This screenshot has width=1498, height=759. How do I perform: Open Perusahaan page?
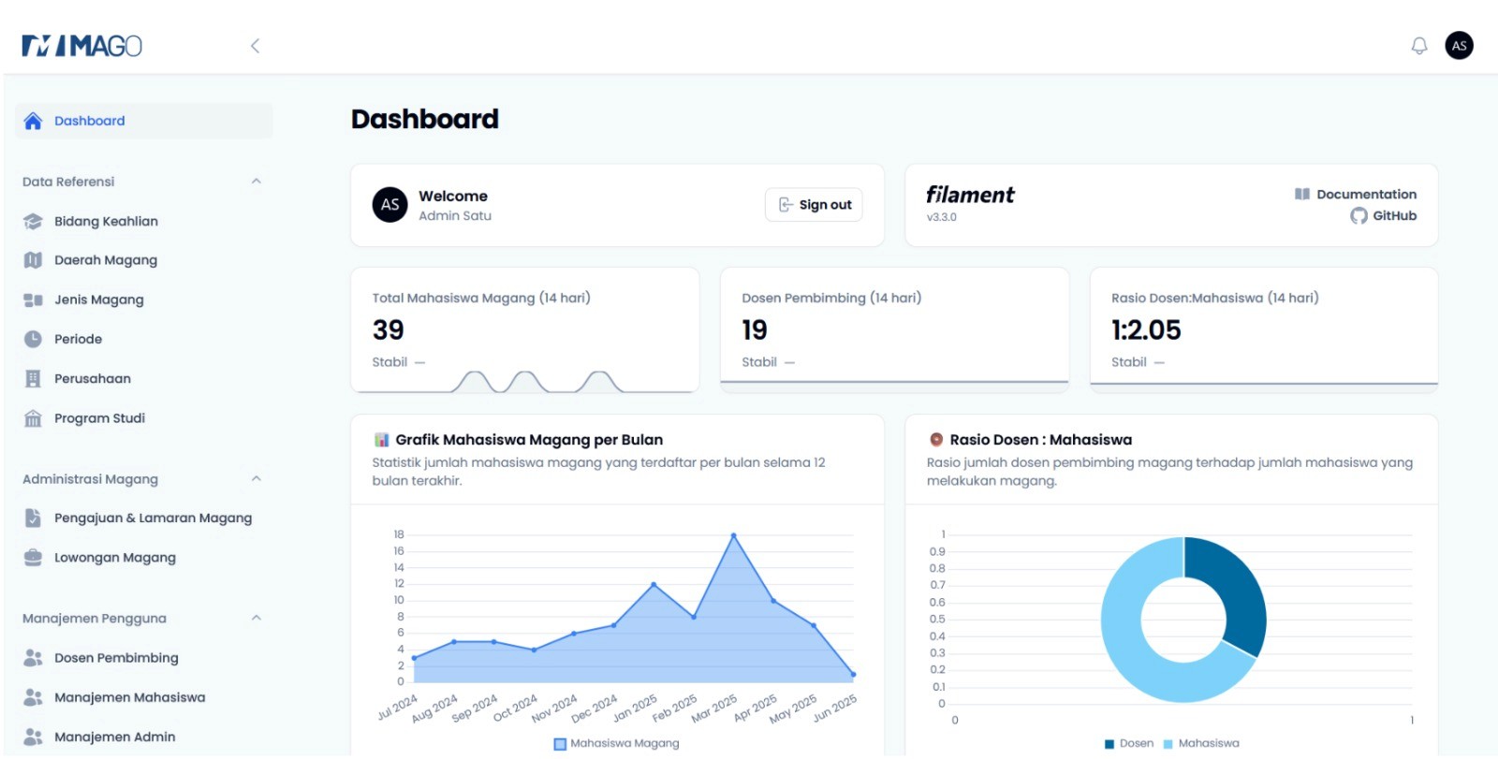pyautogui.click(x=144, y=378)
